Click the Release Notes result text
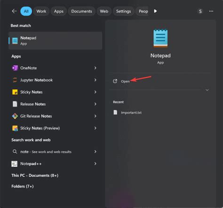The width and height of the screenshot is (223, 208). (x=33, y=104)
